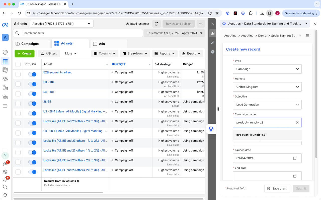This screenshot has height=200, width=321.
Task: Open the Accutics account selector dropdown
Action: 61,24
